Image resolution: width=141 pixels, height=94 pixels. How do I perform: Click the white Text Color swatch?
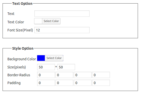[x=38, y=21]
